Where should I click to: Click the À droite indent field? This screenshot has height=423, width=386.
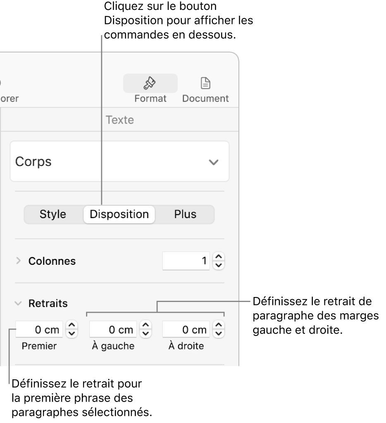(186, 330)
